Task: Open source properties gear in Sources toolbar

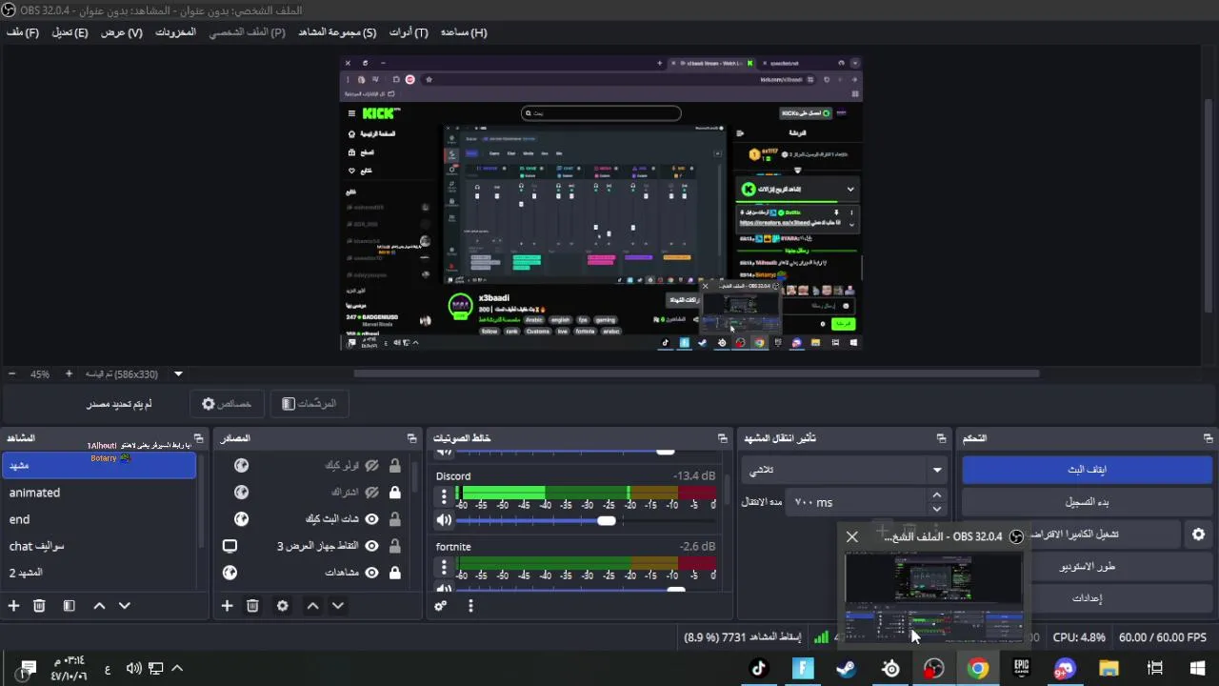Action: pyautogui.click(x=282, y=606)
